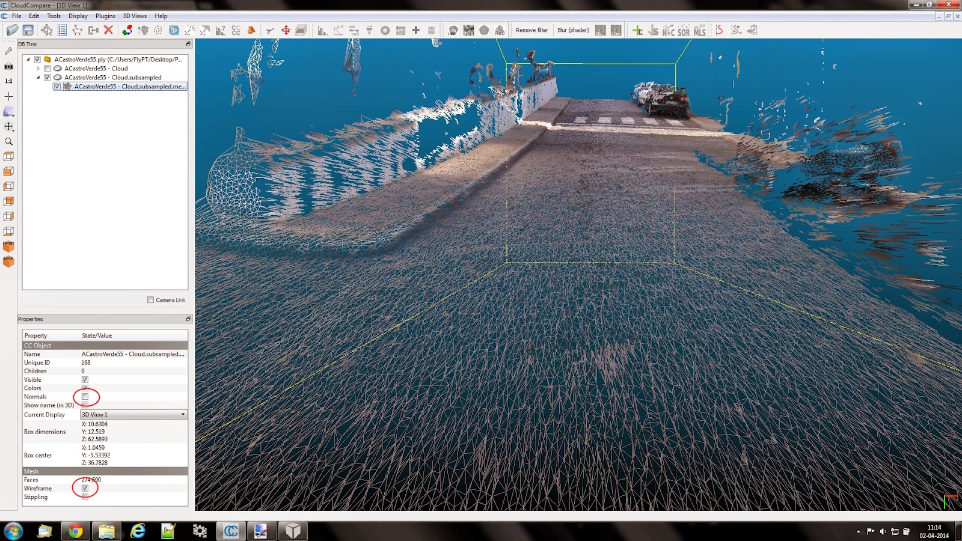Image resolution: width=962 pixels, height=541 pixels.
Task: Open Internet Explorer from the taskbar
Action: pyautogui.click(x=138, y=531)
